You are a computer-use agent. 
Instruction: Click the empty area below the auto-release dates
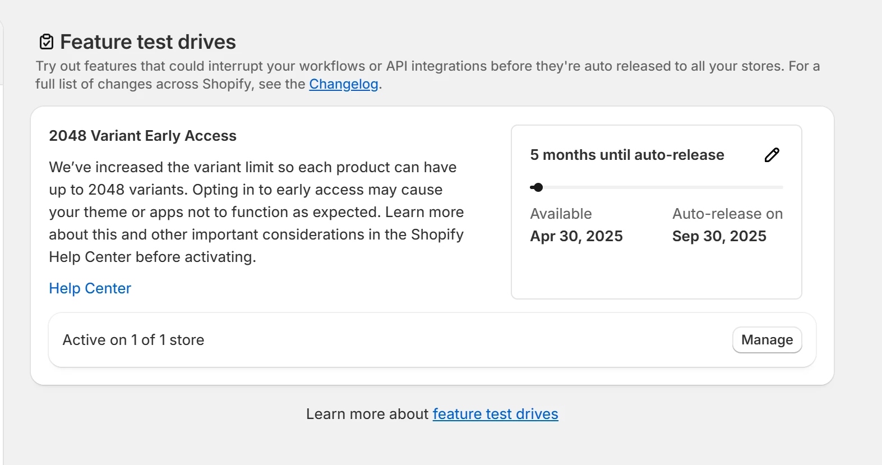pos(656,272)
